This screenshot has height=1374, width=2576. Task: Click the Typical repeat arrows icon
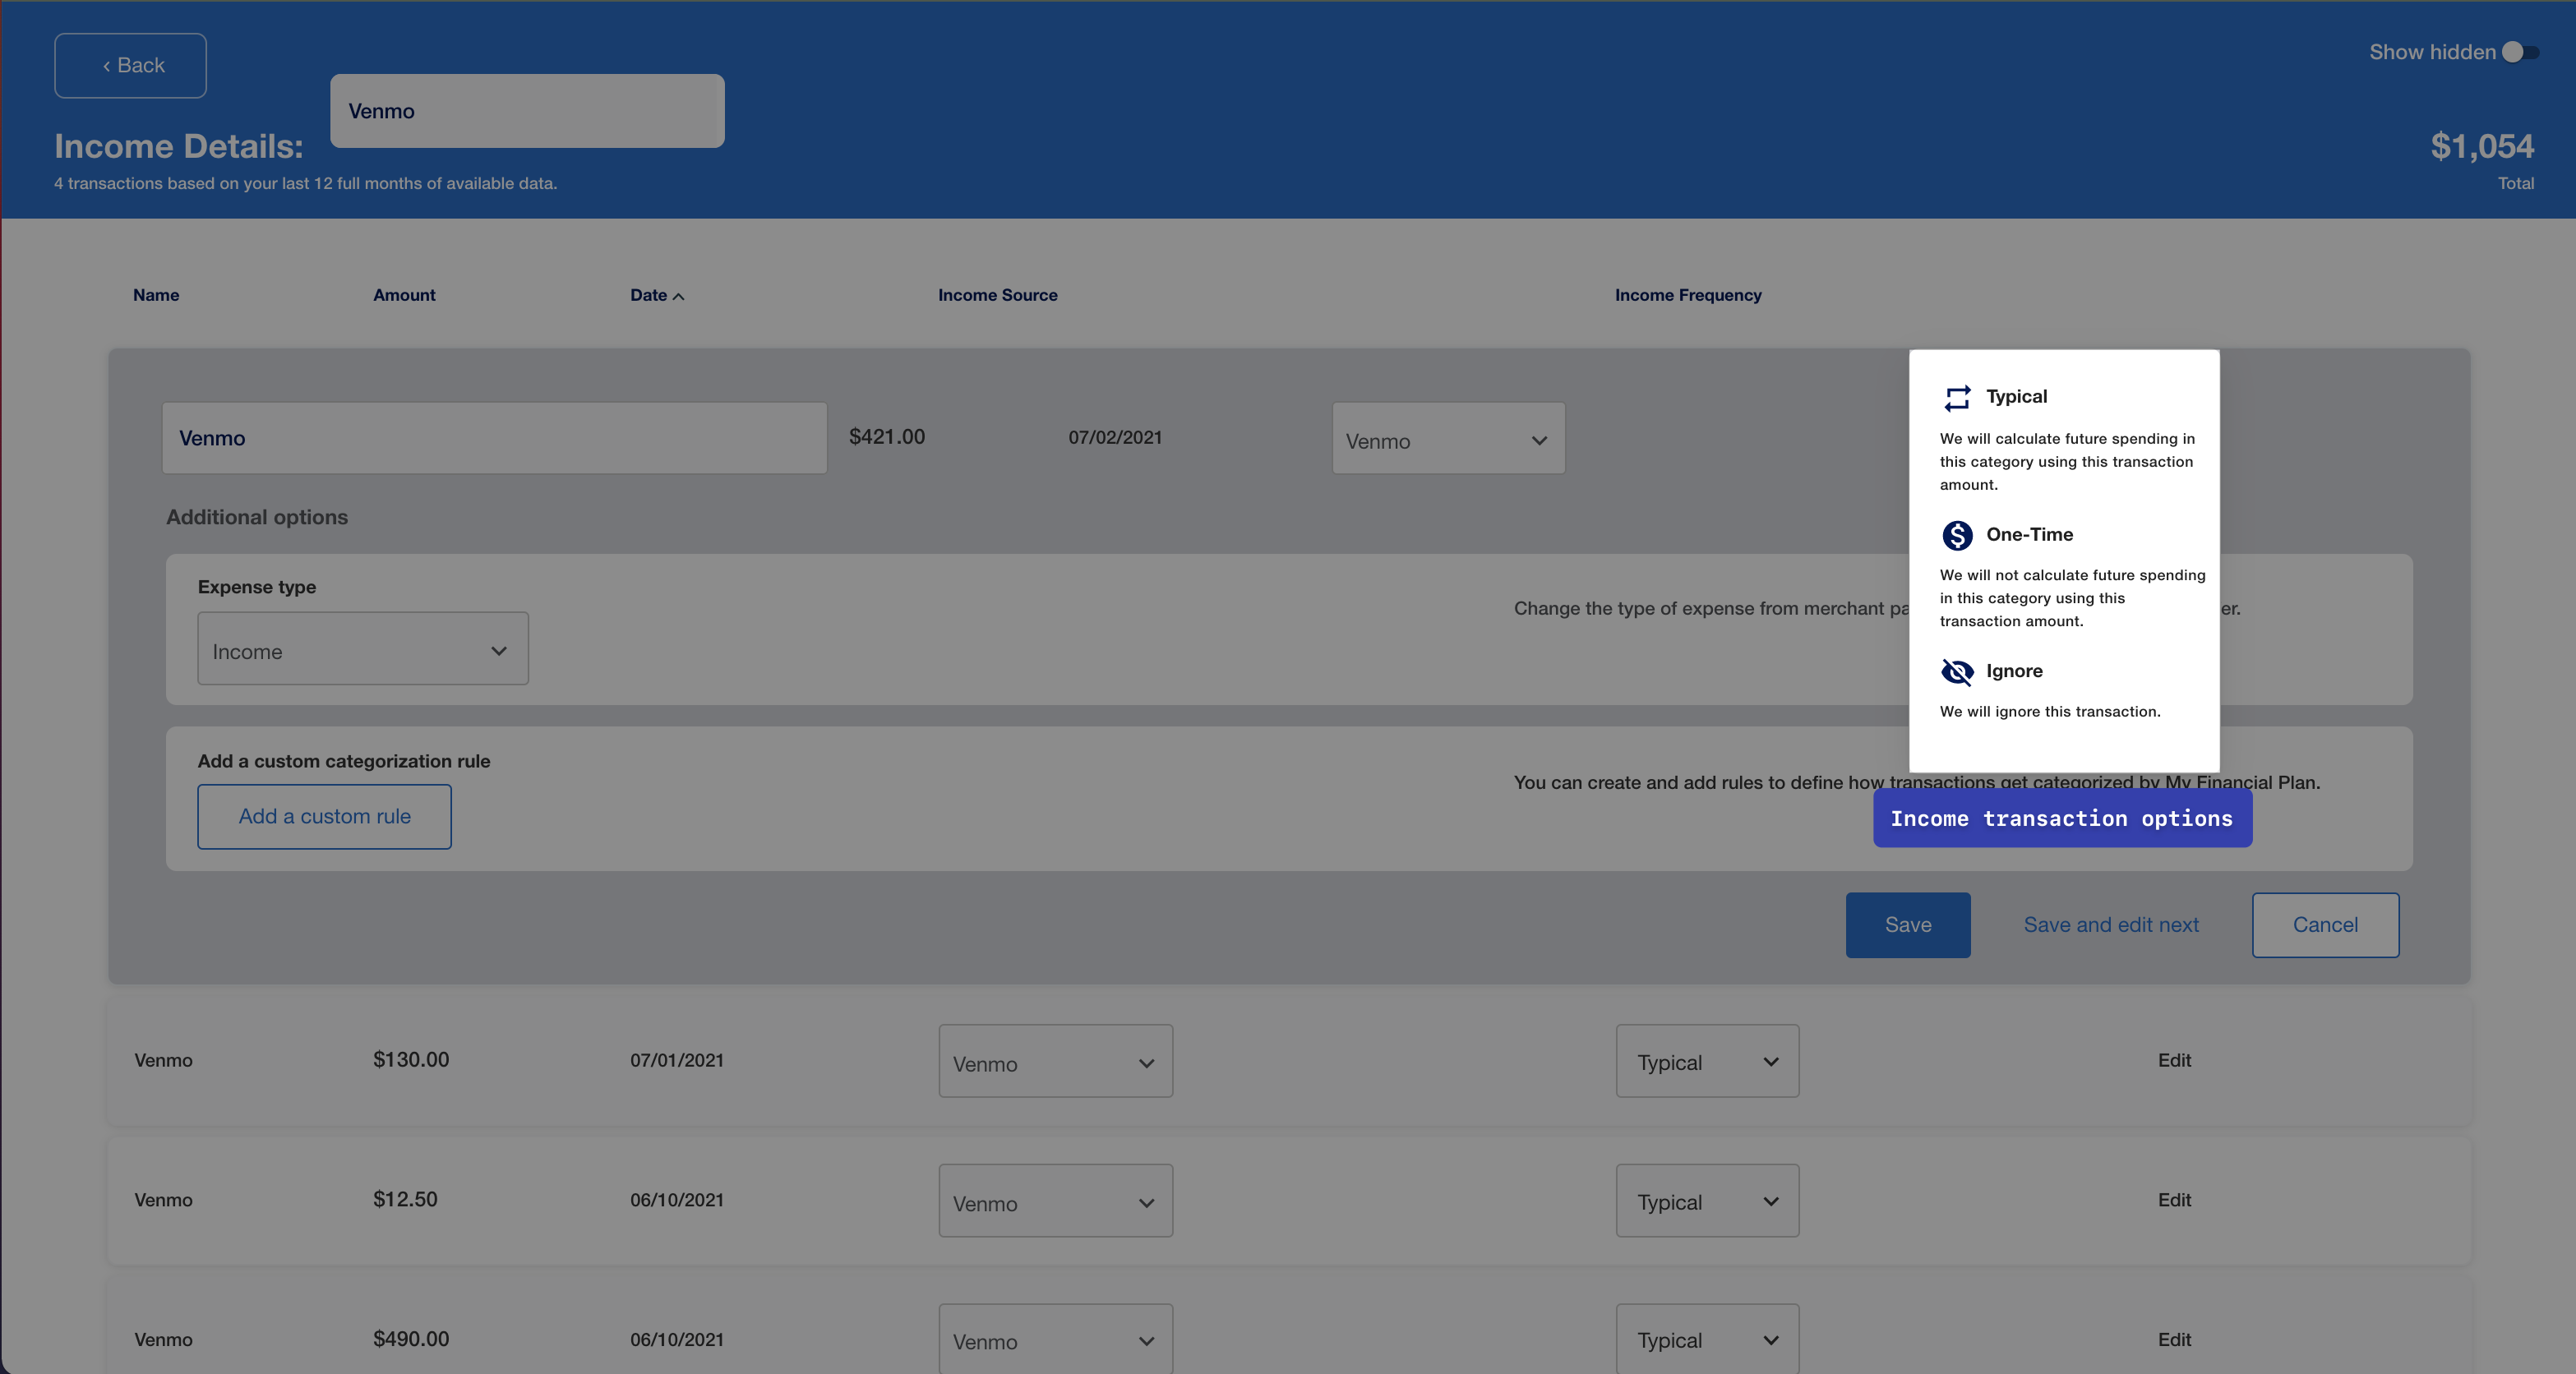pos(1956,398)
